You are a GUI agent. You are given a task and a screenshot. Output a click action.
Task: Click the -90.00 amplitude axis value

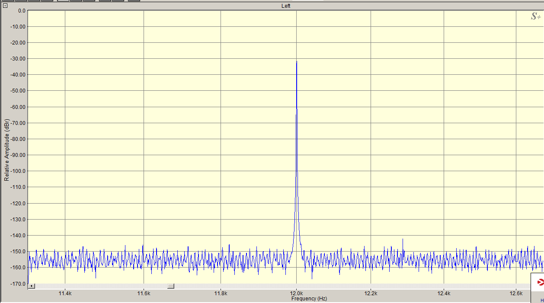[19, 155]
